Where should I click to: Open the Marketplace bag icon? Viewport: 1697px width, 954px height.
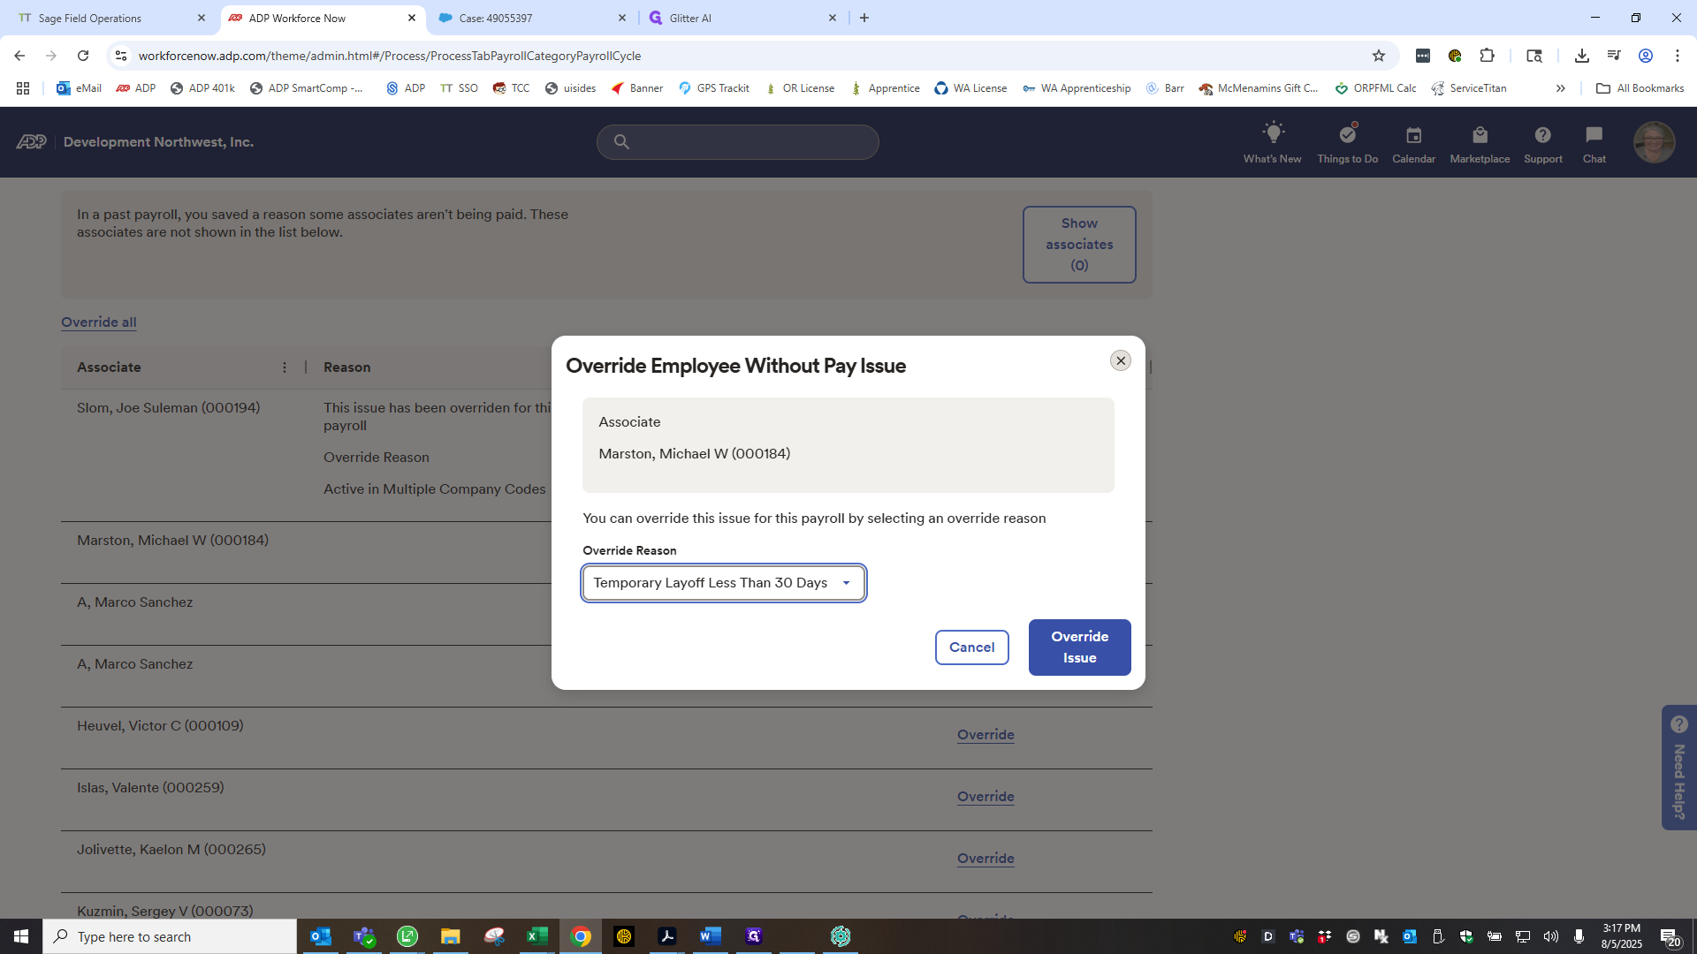pos(1480,142)
